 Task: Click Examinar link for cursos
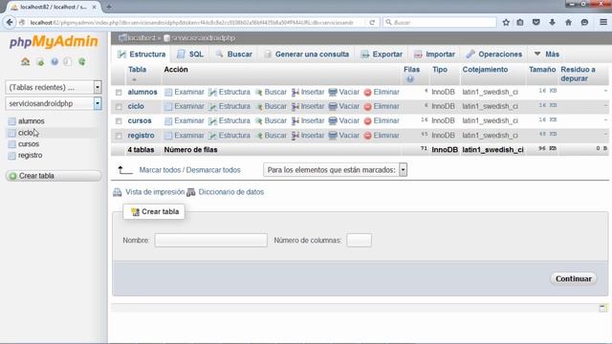(x=189, y=121)
